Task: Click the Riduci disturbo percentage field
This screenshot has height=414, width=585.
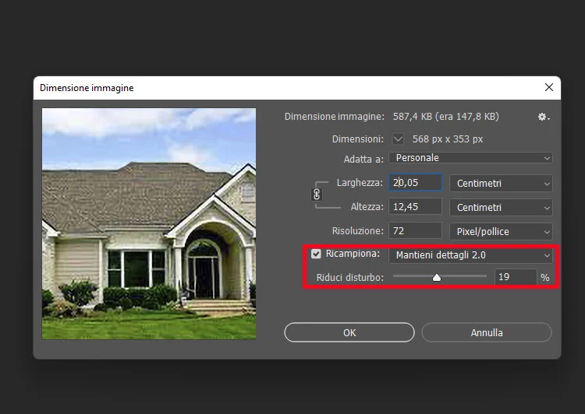Action: (x=515, y=277)
